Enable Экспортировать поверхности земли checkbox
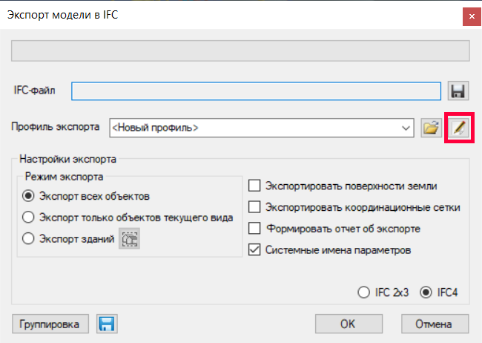The image size is (482, 343). 254,186
